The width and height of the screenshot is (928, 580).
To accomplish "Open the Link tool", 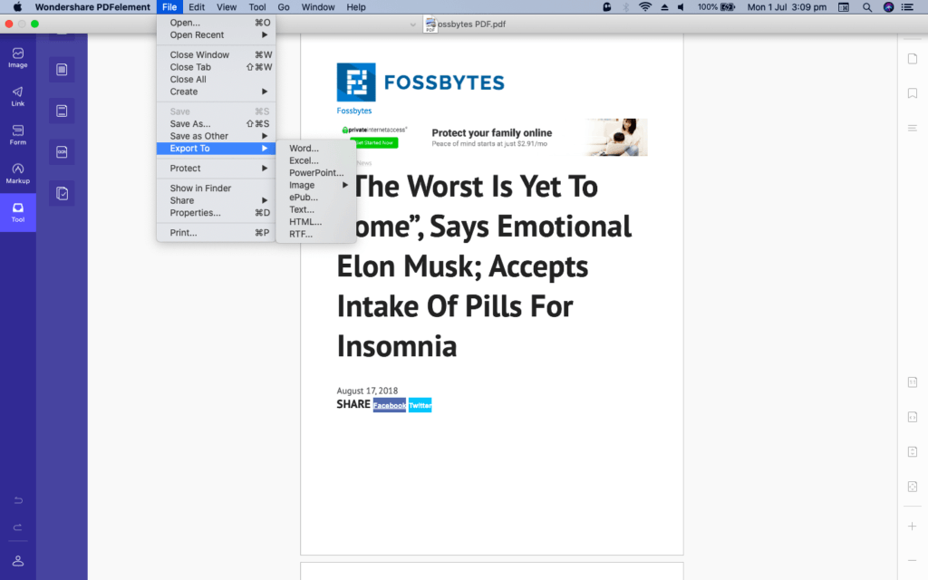I will click(x=17, y=96).
